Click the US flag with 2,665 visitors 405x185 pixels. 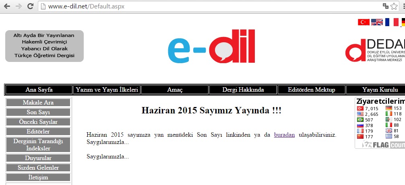[360, 114]
